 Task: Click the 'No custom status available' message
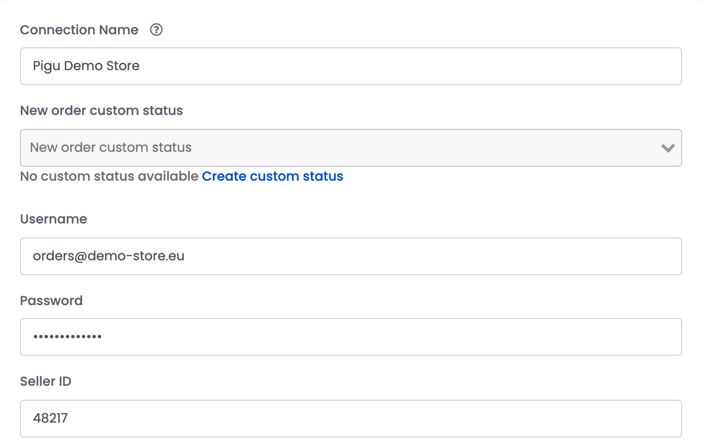110,176
